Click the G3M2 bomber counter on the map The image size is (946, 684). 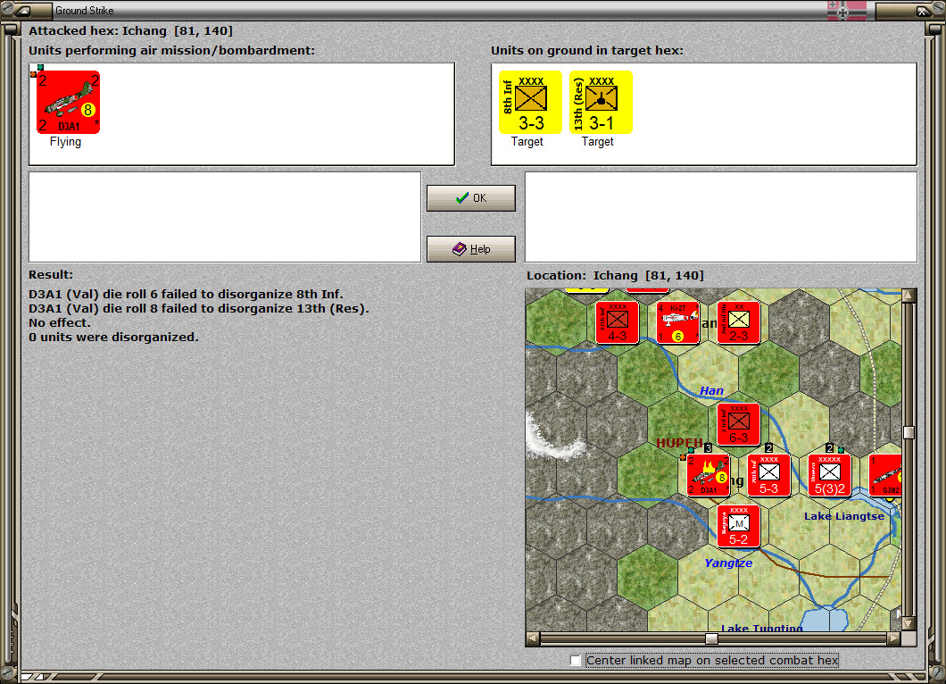[885, 476]
